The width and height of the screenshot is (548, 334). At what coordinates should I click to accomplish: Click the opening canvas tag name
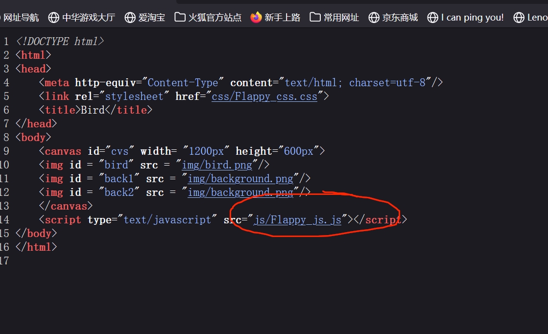click(63, 151)
